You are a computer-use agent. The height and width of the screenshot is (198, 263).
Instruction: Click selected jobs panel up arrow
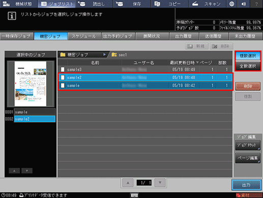point(14,171)
